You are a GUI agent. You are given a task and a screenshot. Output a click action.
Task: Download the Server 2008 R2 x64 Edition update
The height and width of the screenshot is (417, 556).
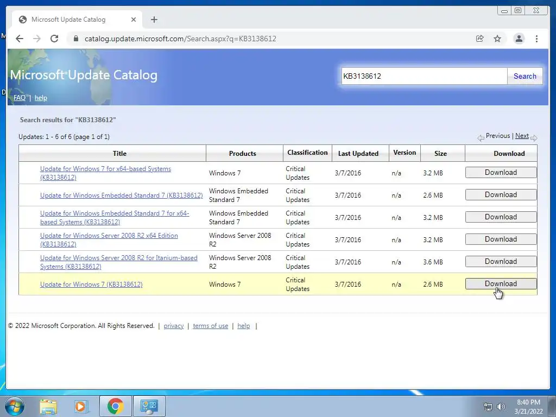click(x=501, y=239)
